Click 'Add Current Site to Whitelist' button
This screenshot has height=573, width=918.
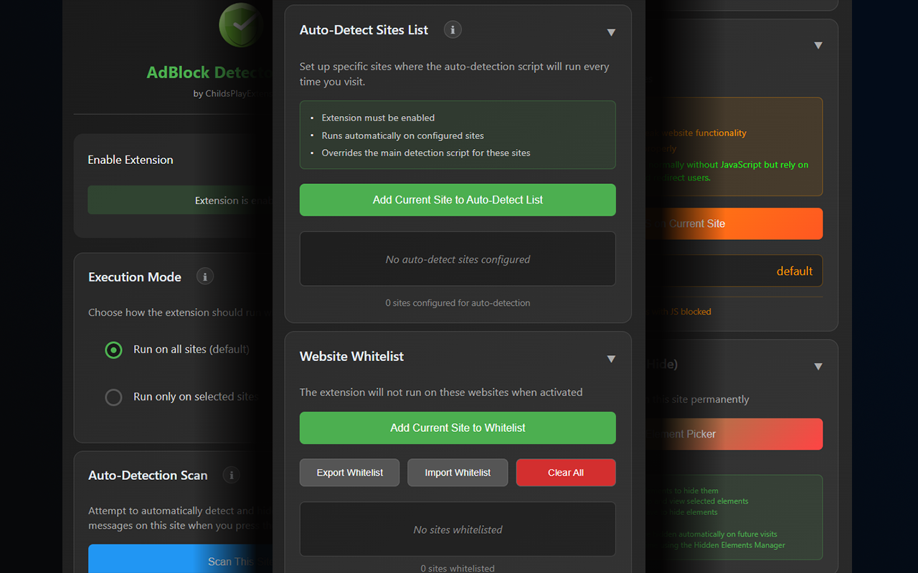tap(458, 428)
